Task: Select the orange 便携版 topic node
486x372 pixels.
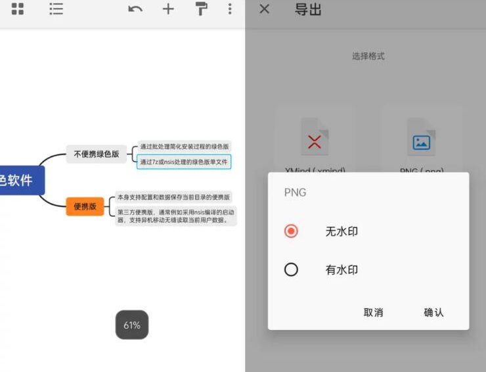Action: coord(85,206)
